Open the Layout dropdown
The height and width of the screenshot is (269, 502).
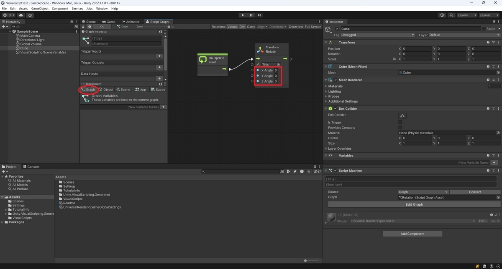coord(489,15)
